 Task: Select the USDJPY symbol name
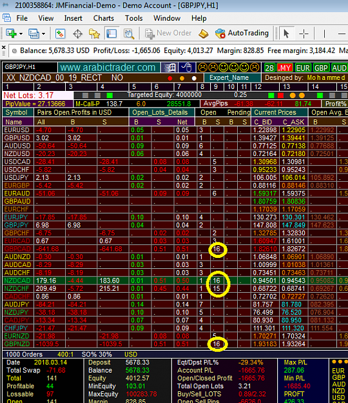click(17, 177)
